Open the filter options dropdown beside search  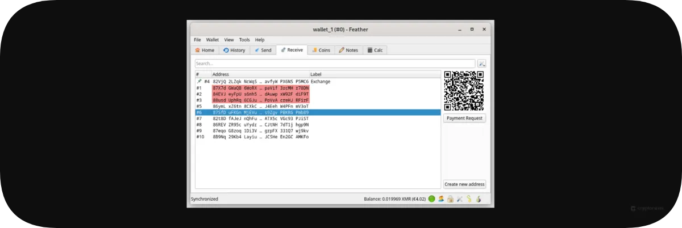tap(482, 64)
